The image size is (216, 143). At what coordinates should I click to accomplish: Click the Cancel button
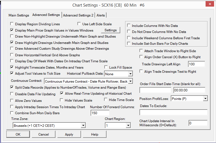point(44,134)
